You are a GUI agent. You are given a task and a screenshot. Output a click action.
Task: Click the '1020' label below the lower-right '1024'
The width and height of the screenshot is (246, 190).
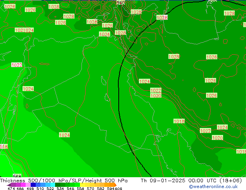tap(217, 138)
